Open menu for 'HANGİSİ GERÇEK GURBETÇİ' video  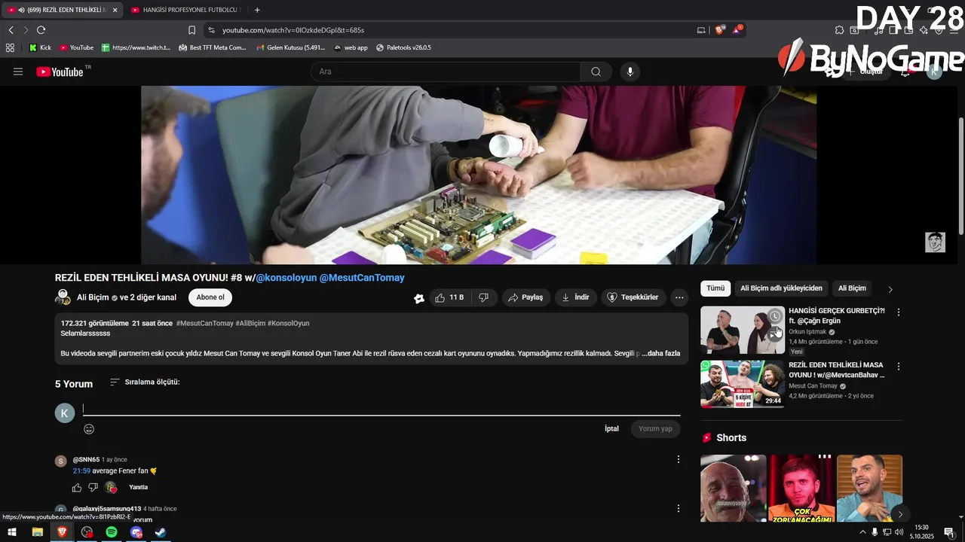(x=898, y=312)
